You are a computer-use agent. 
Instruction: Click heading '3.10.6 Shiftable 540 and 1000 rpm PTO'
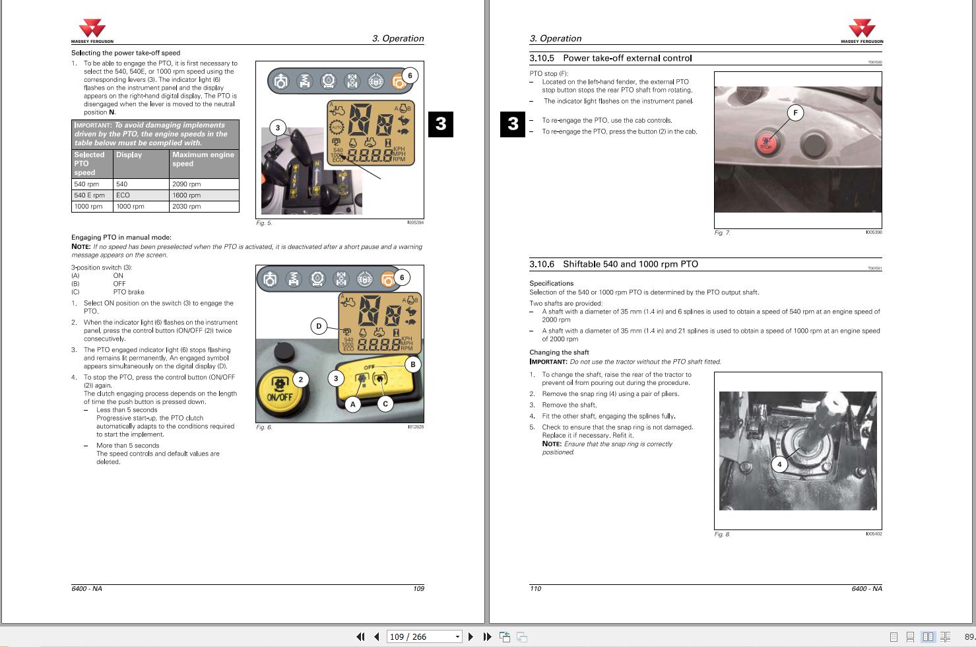[614, 264]
